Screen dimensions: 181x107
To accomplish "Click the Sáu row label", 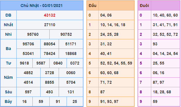I will [8, 92].
